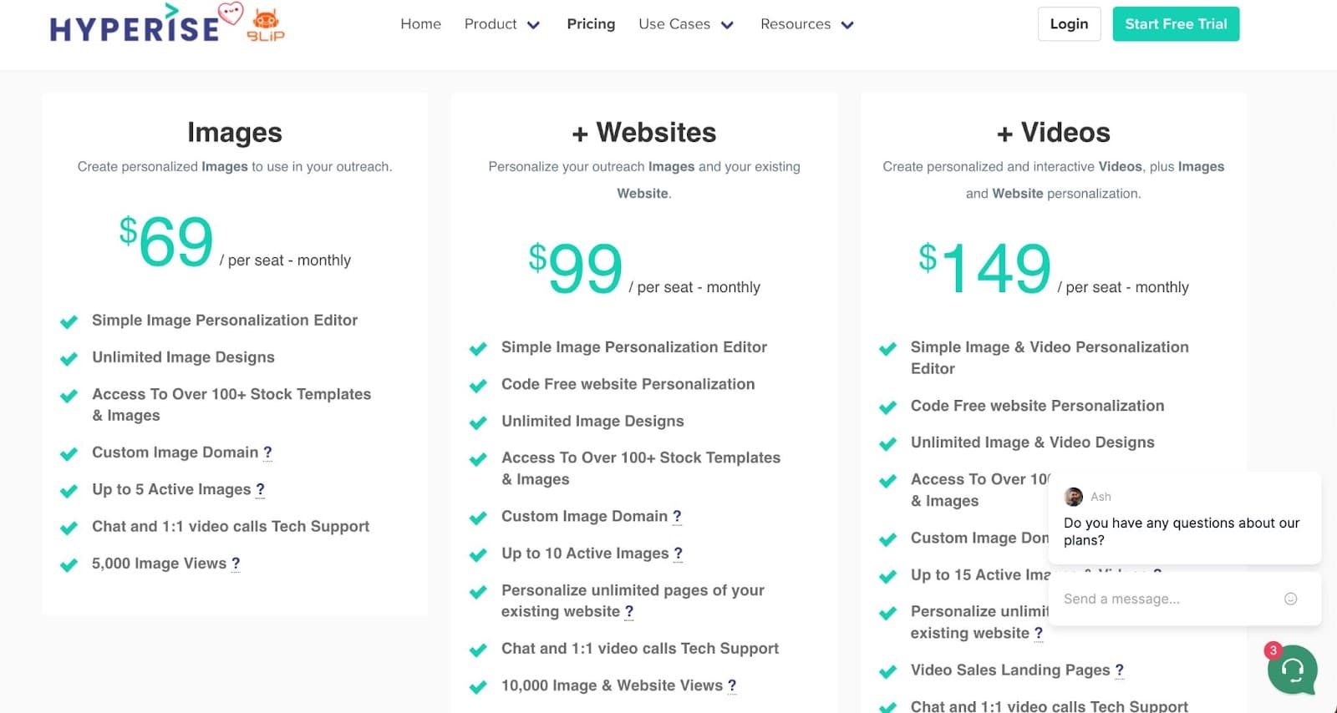The image size is (1337, 713).
Task: Expand the Product dropdown menu
Action: pos(501,24)
